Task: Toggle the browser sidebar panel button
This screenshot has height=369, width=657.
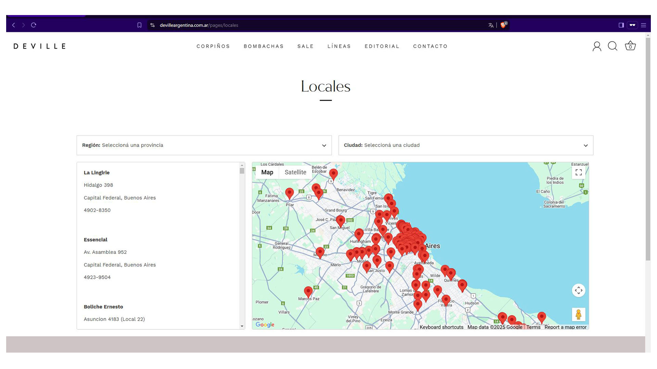Action: pyautogui.click(x=621, y=25)
